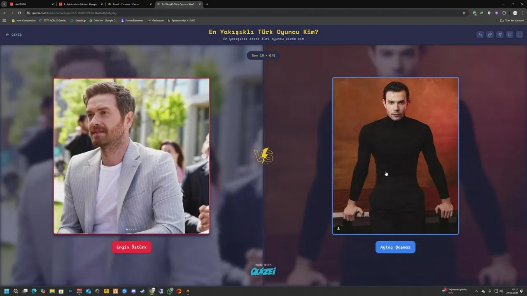This screenshot has width=527, height=296.
Task: Select the Engin Öztürk photo card
Action: (132, 156)
